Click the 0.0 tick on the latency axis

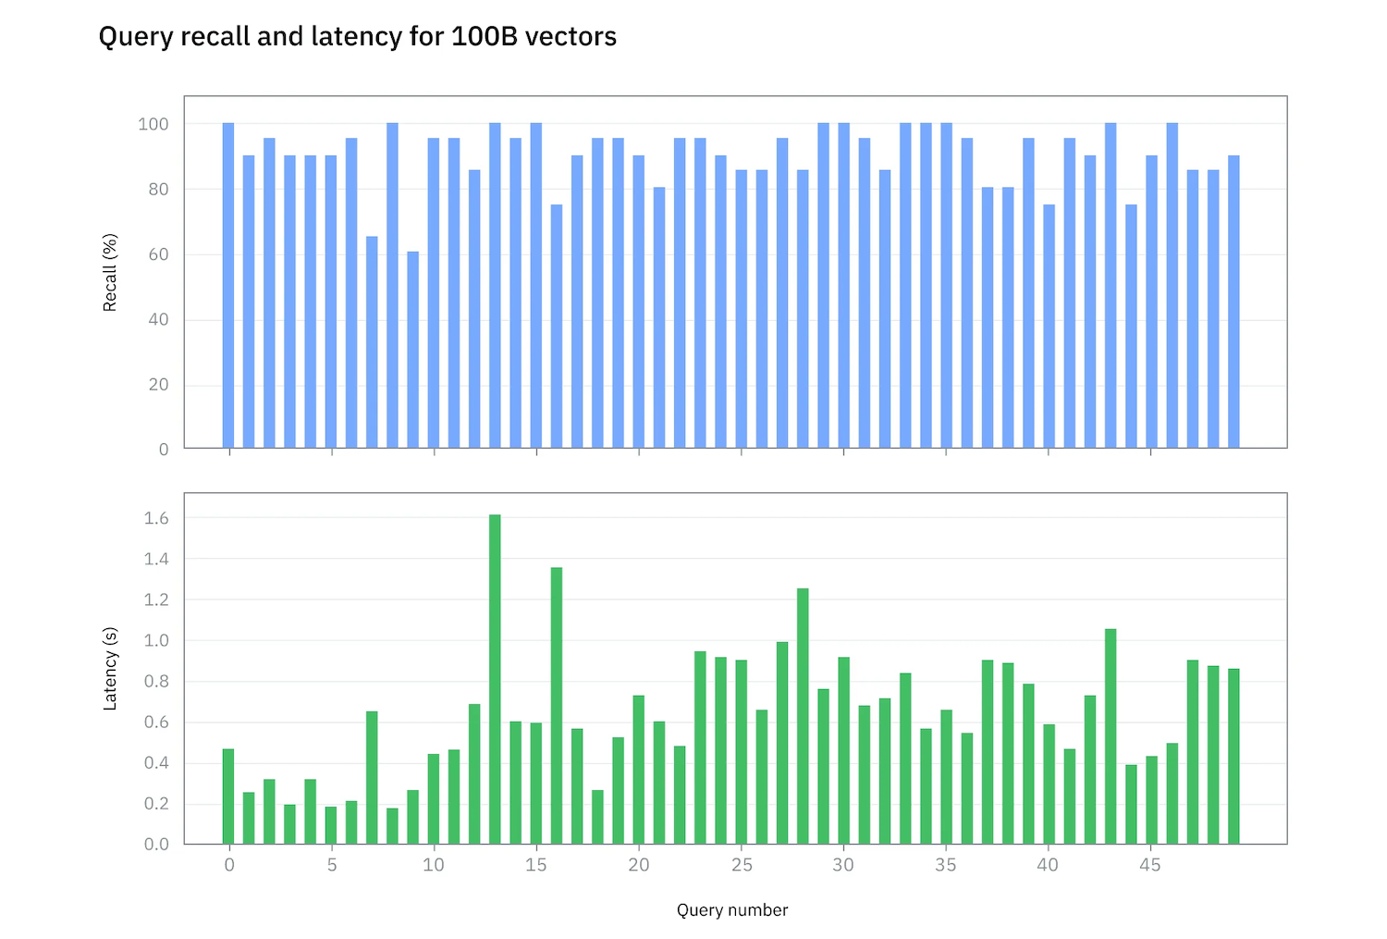(155, 843)
